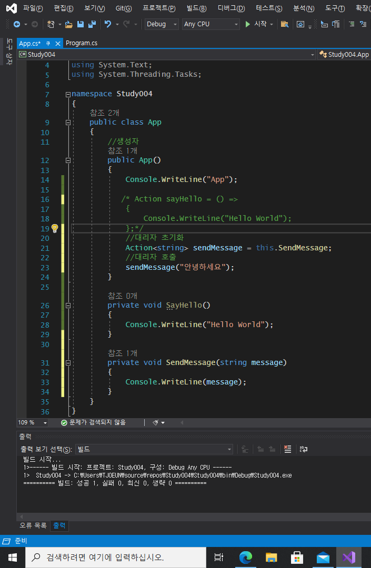Viewport: 371px width, 568px height.
Task: Open the Mail app from taskbar
Action: coord(323,557)
